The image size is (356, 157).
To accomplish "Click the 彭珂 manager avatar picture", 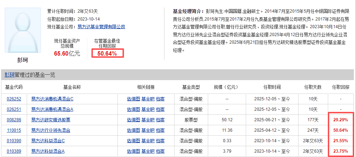I will click(x=23, y=31).
